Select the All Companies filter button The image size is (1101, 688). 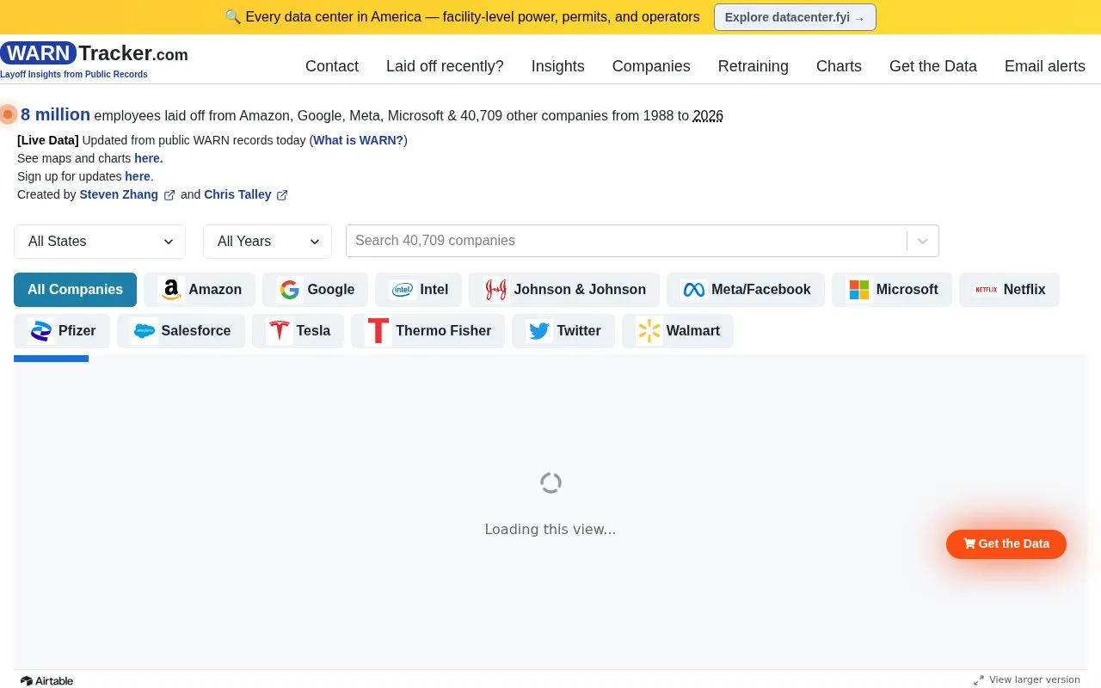(75, 290)
